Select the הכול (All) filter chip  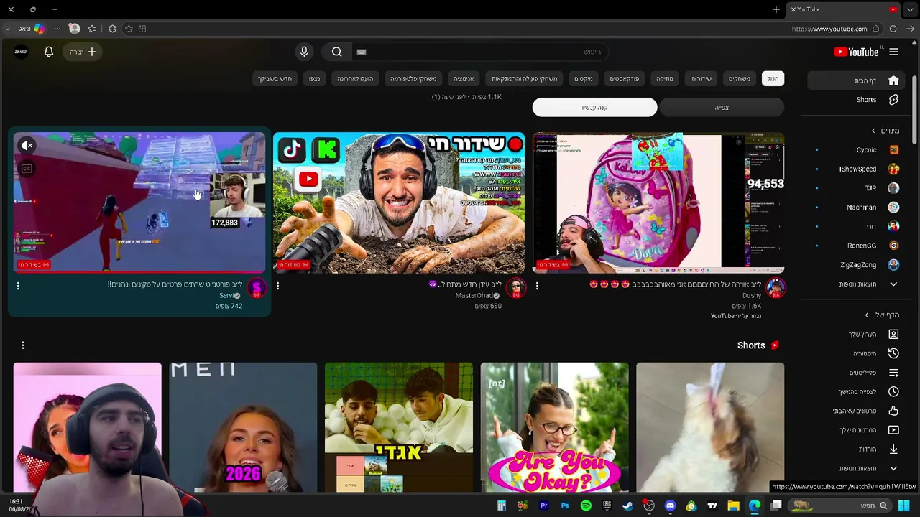773,78
